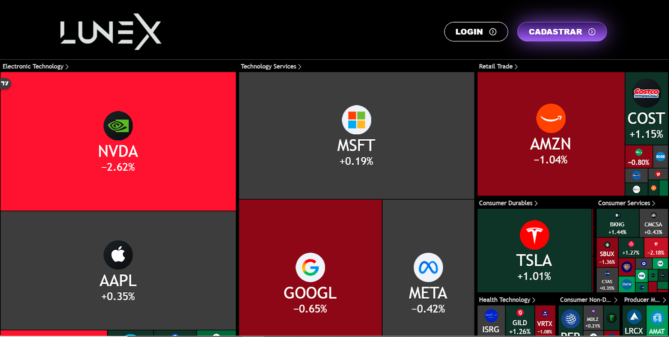Select the BKNG stock tile

pos(617,223)
